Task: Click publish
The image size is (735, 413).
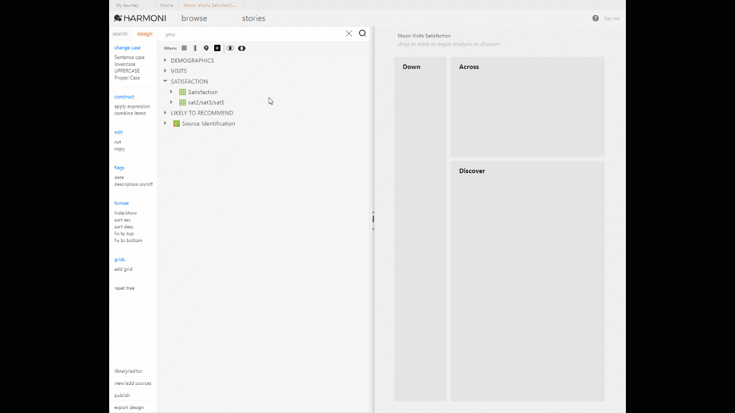Action: click(x=122, y=395)
